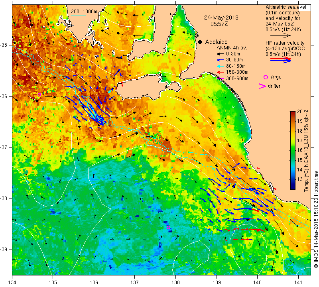Click the 140 longitude axis label
This screenshot has height=287, width=319.
[257, 283]
